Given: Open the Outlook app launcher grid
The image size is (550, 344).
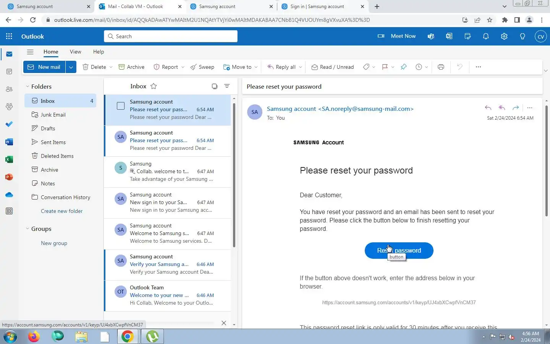Looking at the screenshot, I should coord(9,36).
